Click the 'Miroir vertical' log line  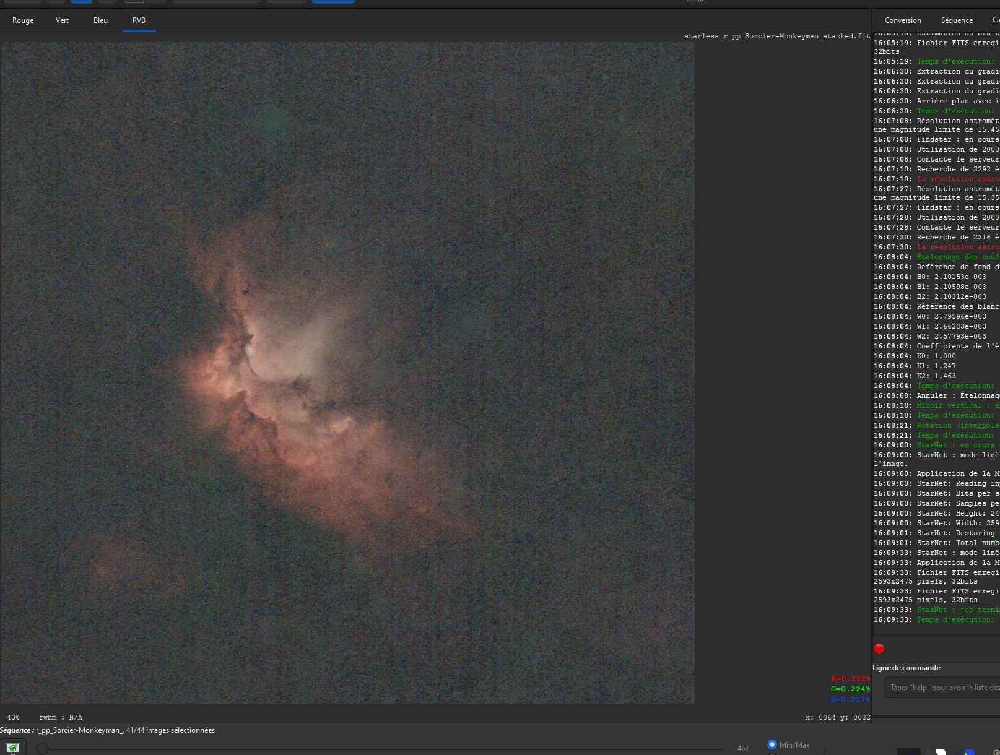[936, 405]
